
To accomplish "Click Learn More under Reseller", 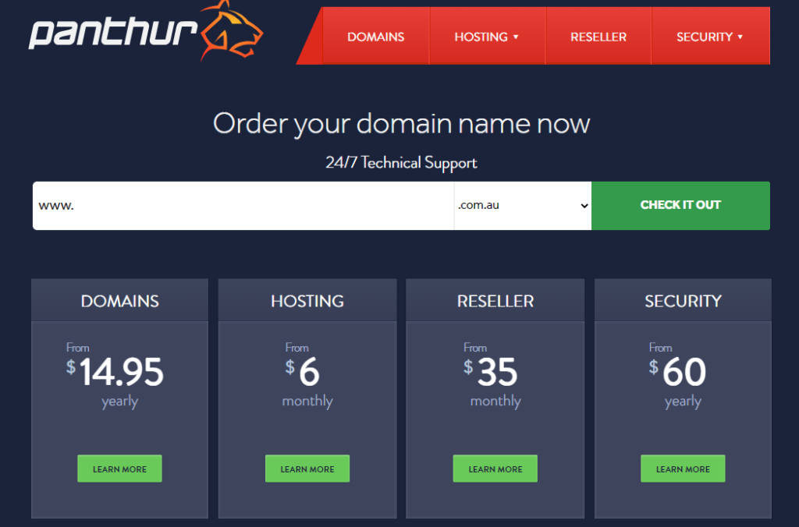I will (x=495, y=469).
